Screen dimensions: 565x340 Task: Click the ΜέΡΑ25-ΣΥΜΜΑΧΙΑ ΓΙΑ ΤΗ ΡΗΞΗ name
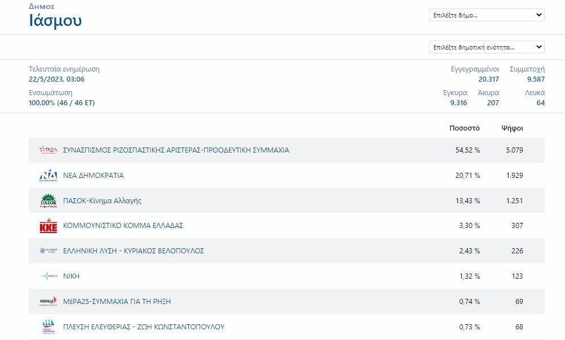[117, 302]
